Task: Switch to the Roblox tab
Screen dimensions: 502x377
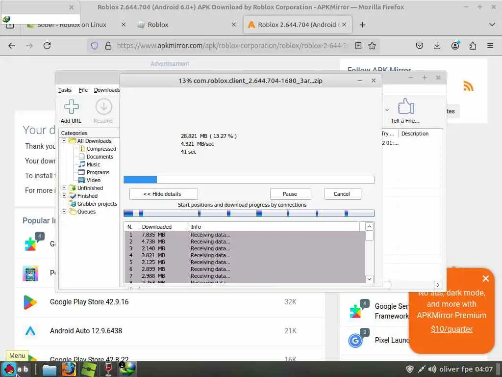Action: 187,25
